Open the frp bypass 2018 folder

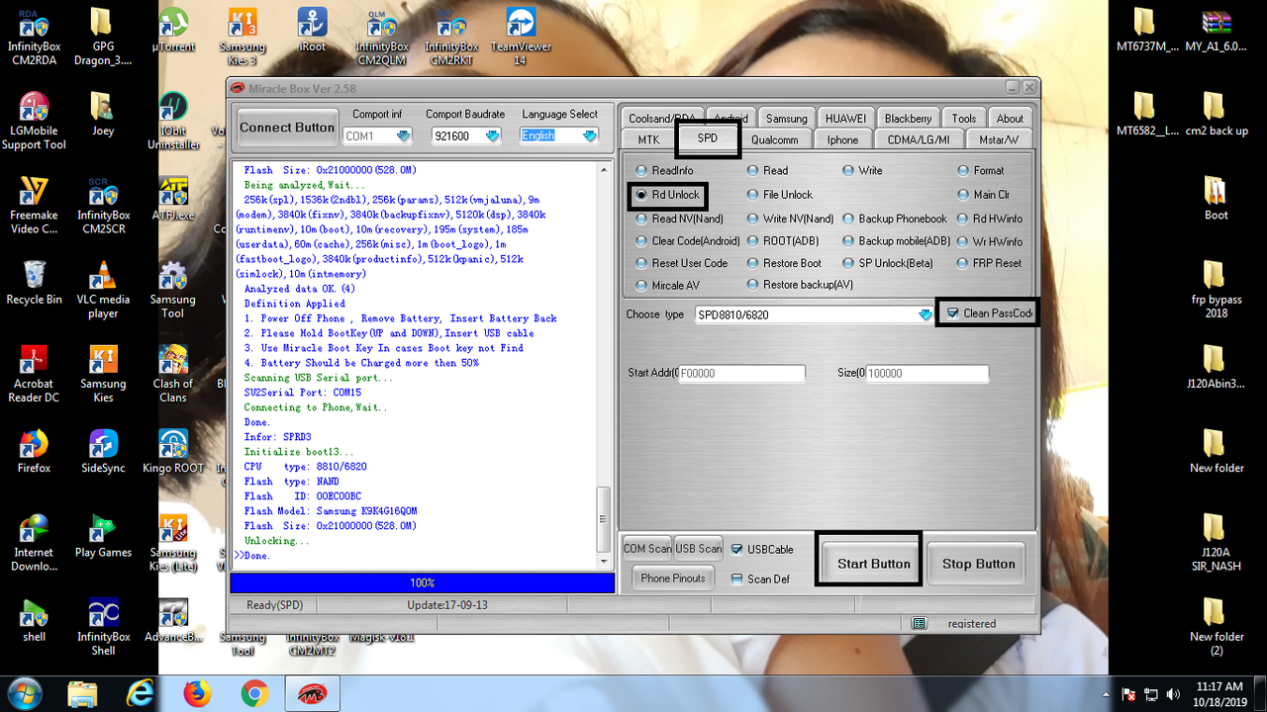click(1216, 290)
